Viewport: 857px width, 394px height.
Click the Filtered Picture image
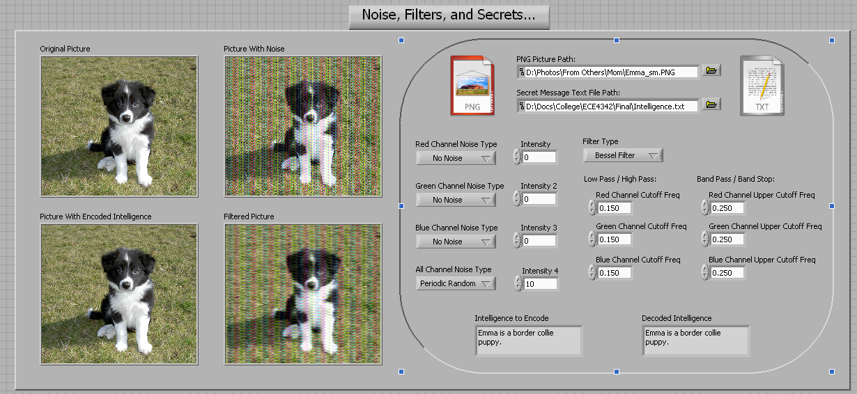pos(303,294)
